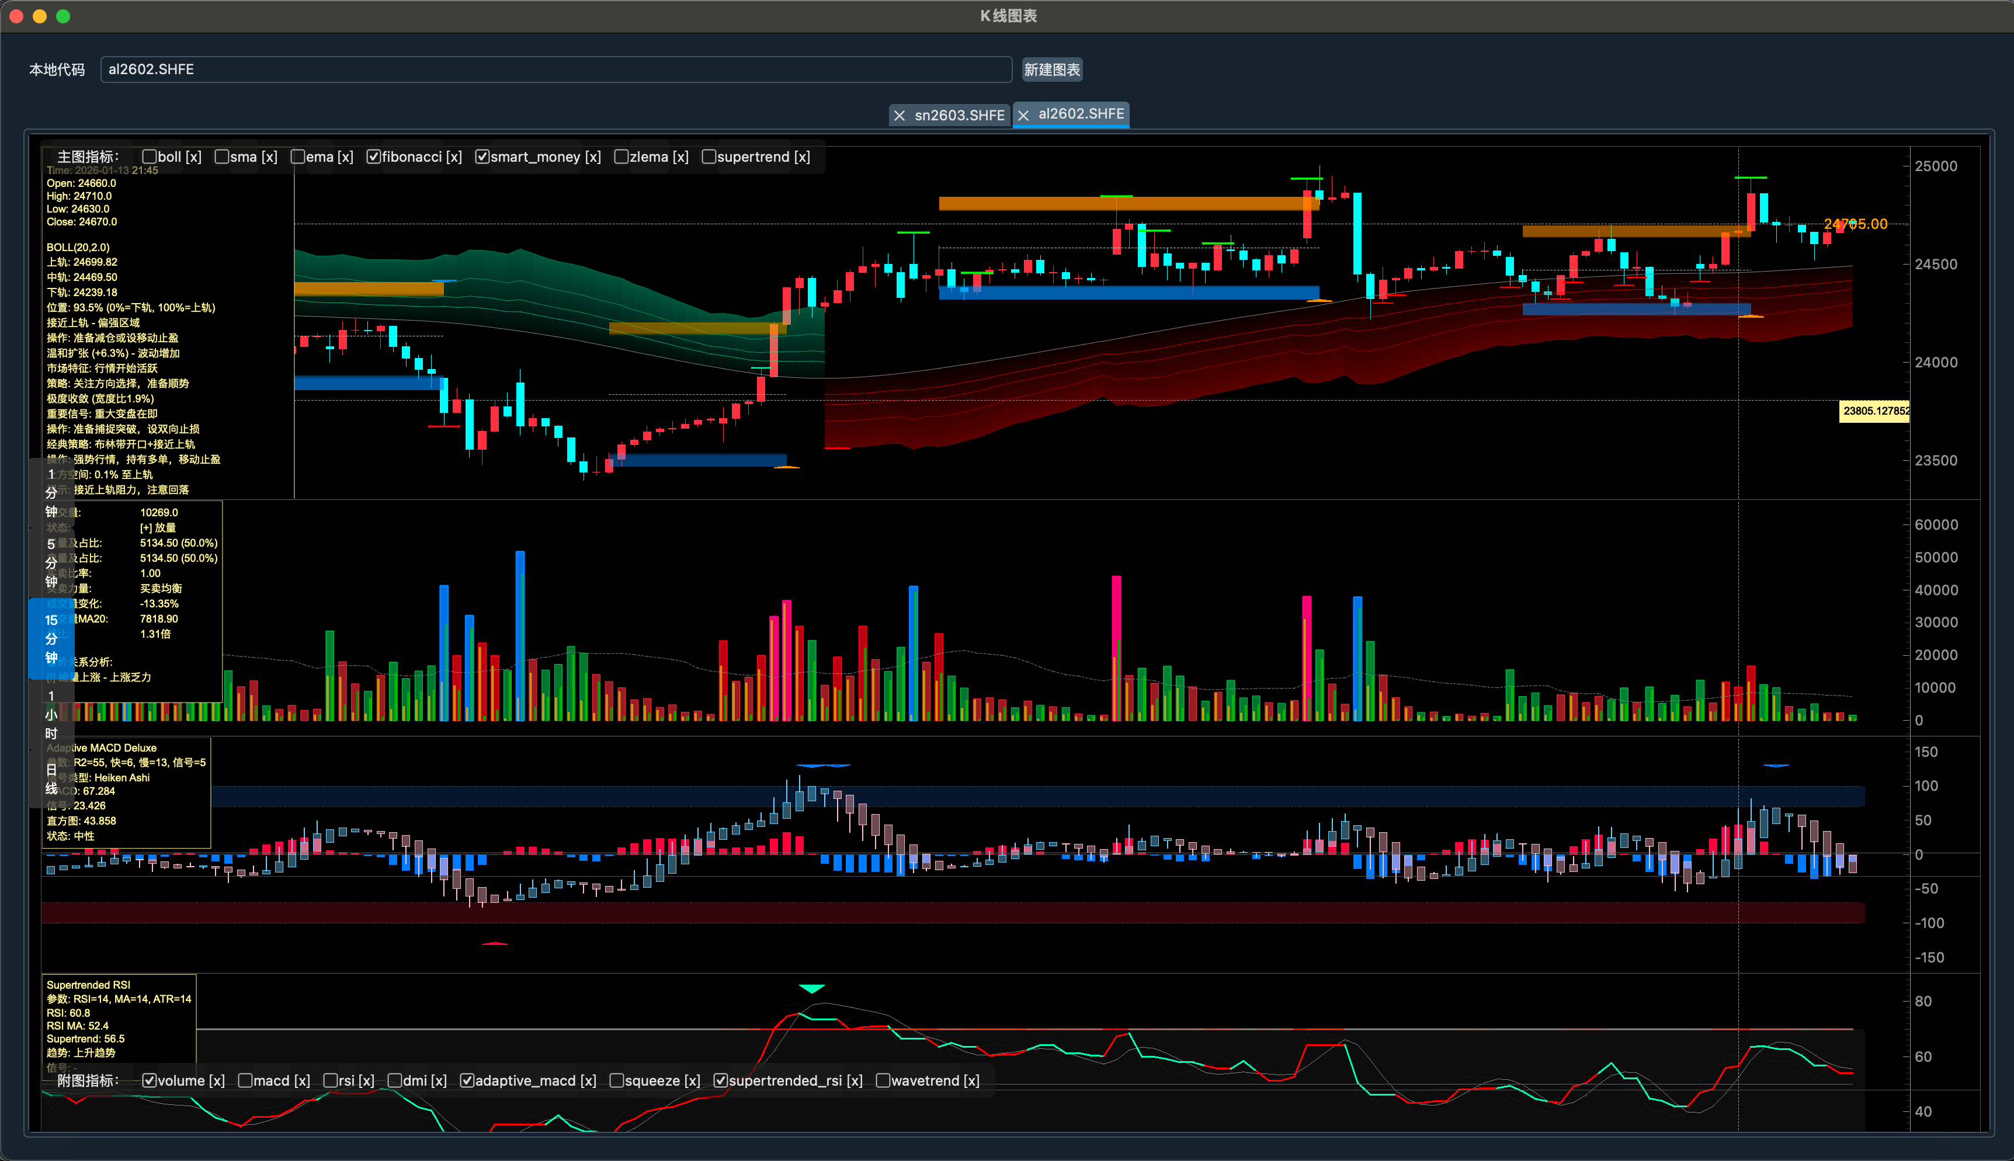Click the 本地代码 symbol input field
The width and height of the screenshot is (2014, 1161).
(x=555, y=69)
